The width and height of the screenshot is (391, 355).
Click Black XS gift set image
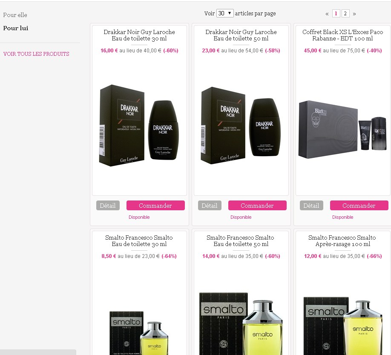(x=342, y=129)
